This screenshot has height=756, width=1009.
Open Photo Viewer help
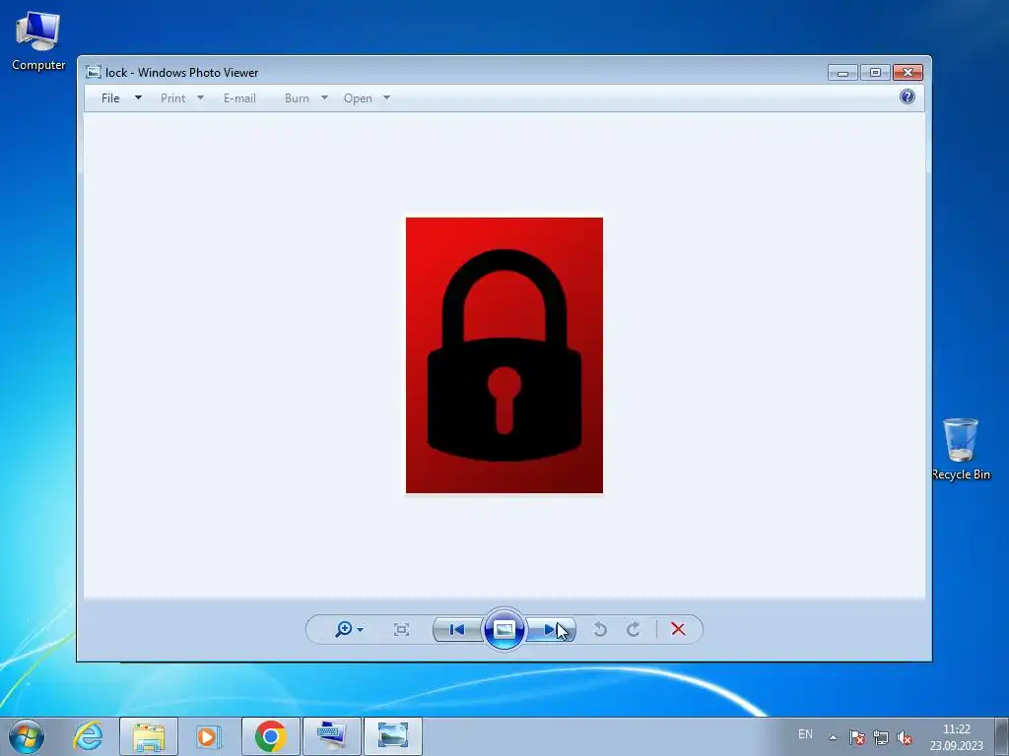[x=908, y=96]
